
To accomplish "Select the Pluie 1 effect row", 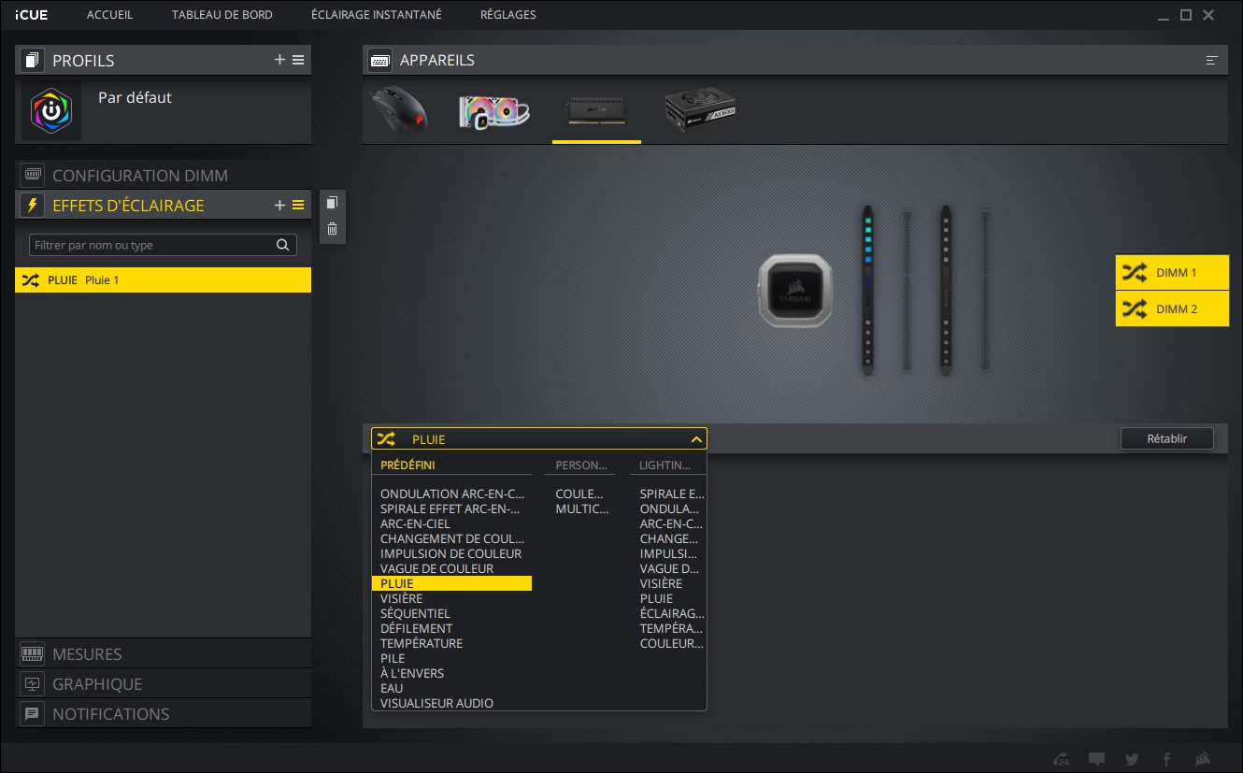I will click(163, 279).
